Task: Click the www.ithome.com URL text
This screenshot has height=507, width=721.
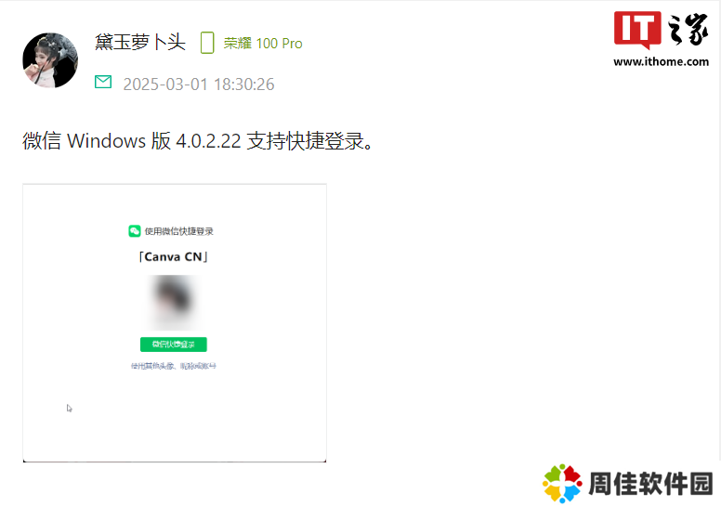Action: pos(661,61)
